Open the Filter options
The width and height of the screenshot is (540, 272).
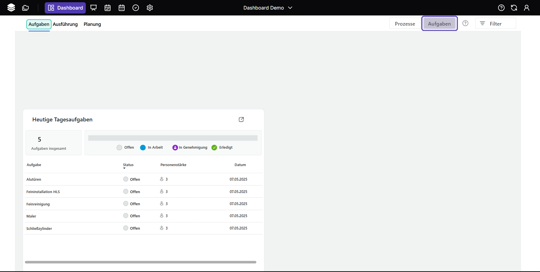[496, 24]
